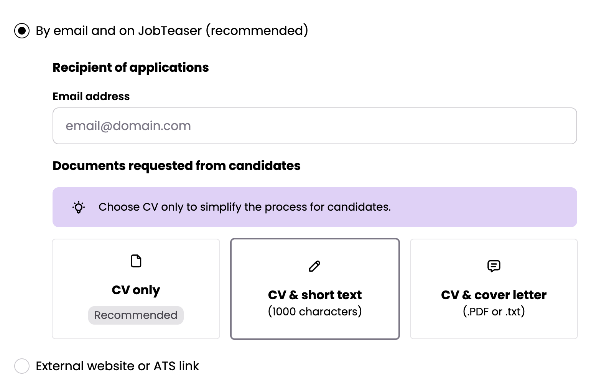Click the "Choose CV only to simplify" tip text

pos(245,207)
